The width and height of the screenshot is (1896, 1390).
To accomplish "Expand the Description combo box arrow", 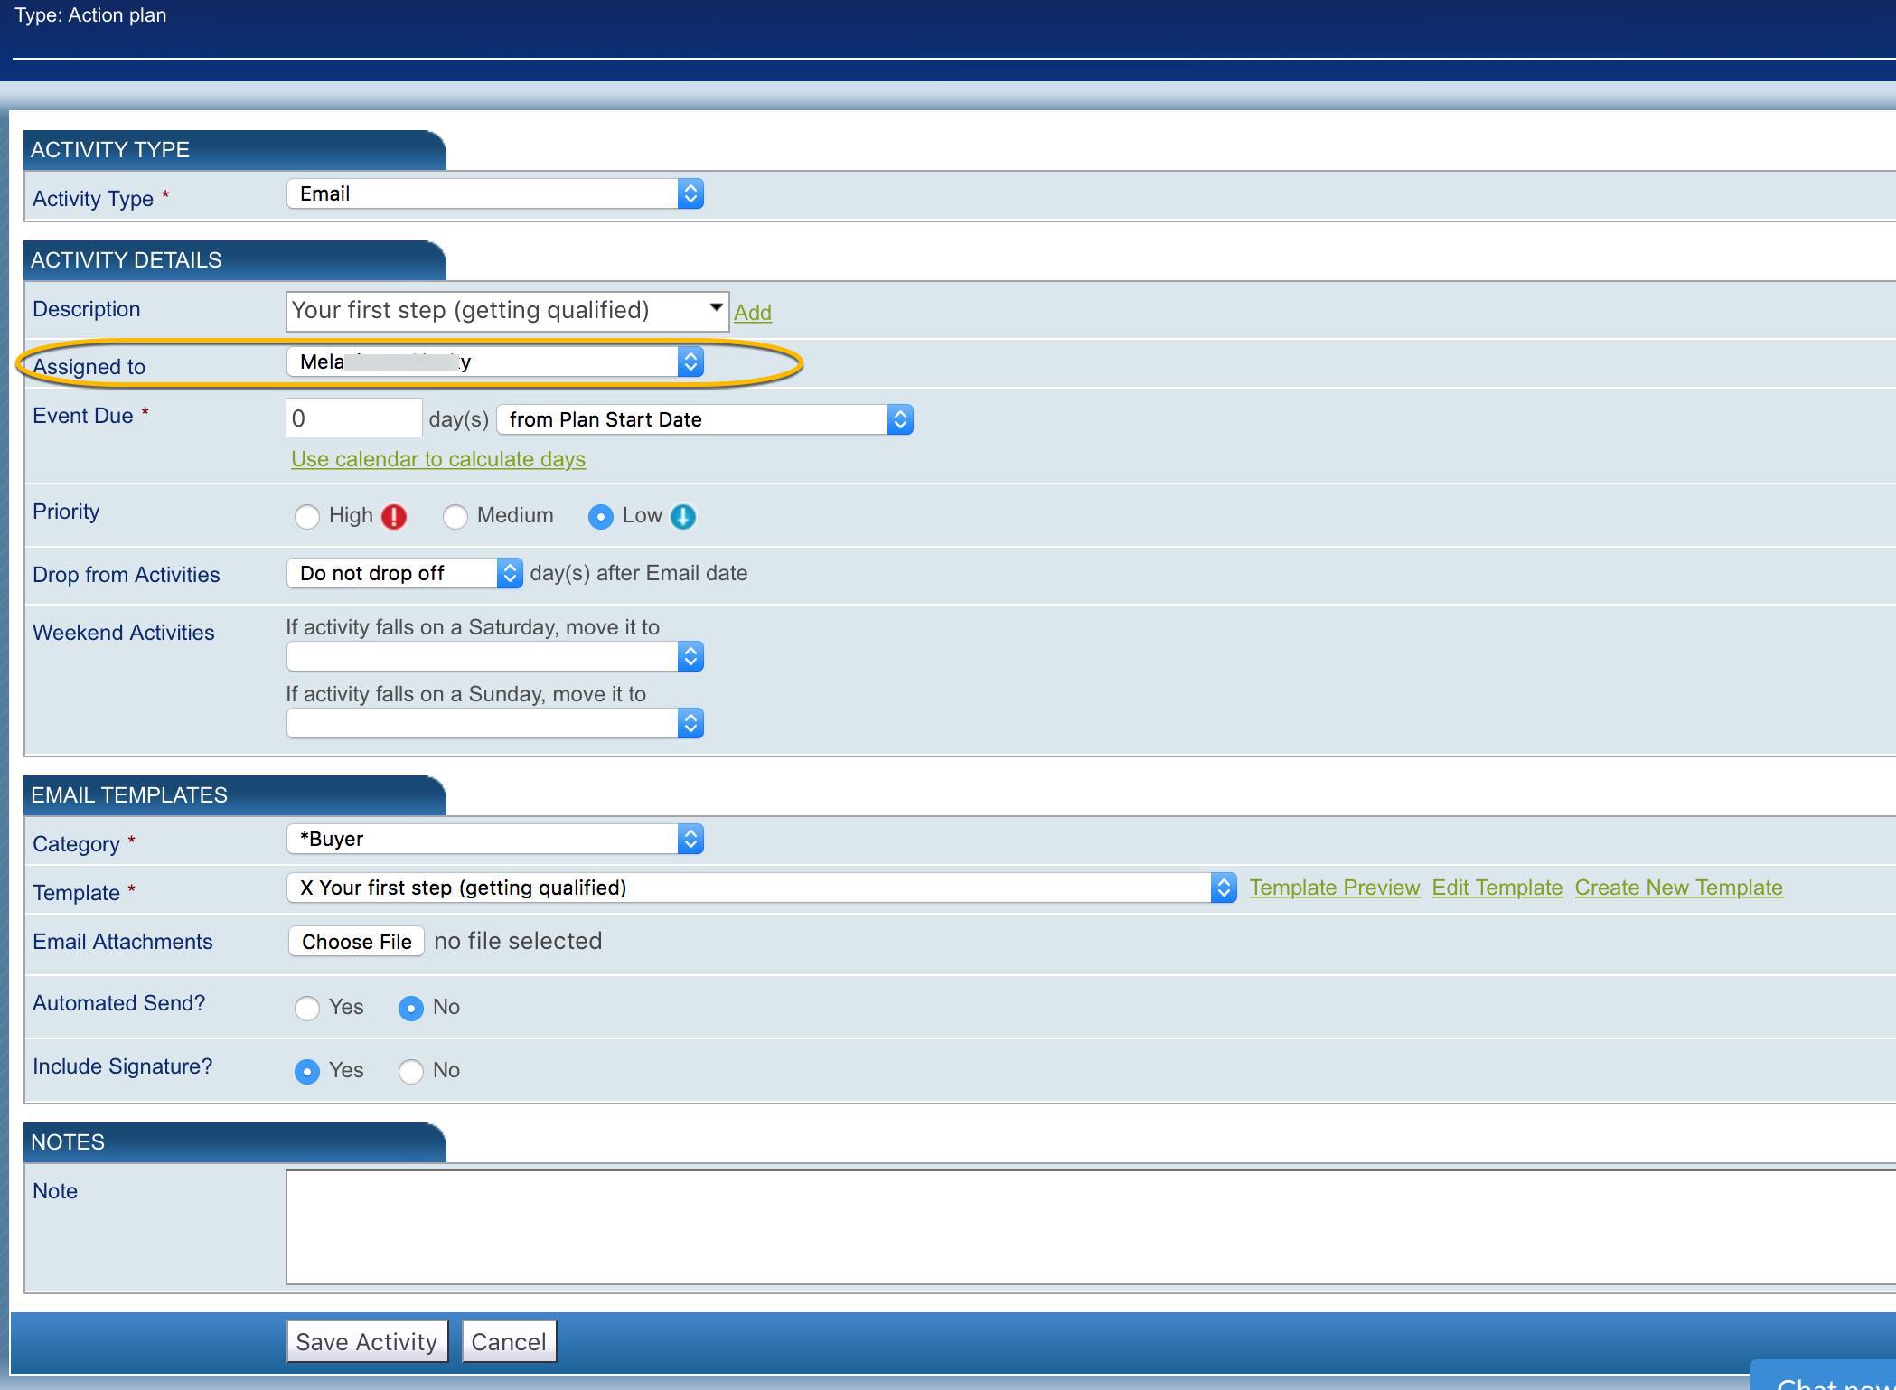I will coord(716,307).
